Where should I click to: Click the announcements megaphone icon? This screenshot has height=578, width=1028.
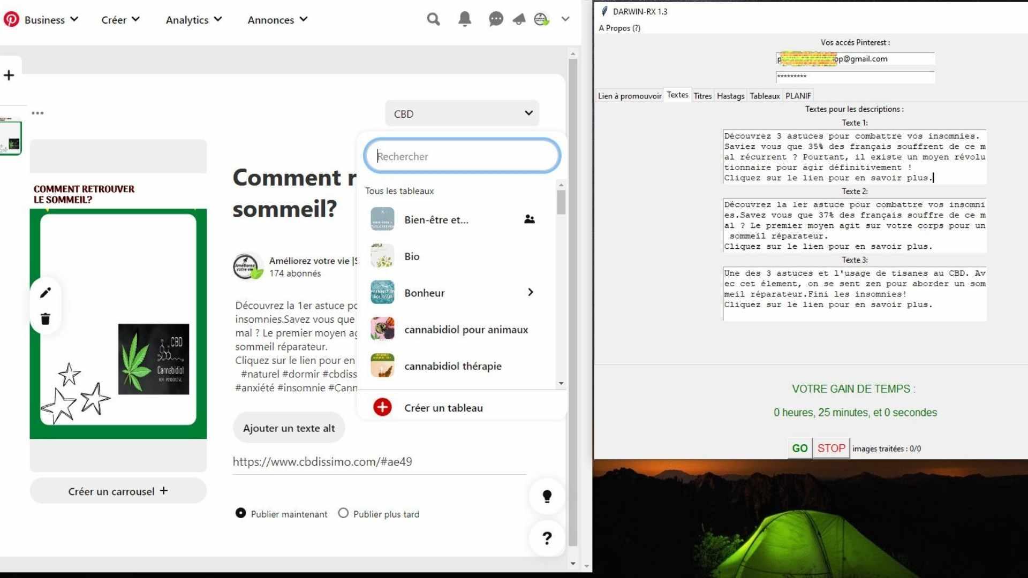(518, 19)
